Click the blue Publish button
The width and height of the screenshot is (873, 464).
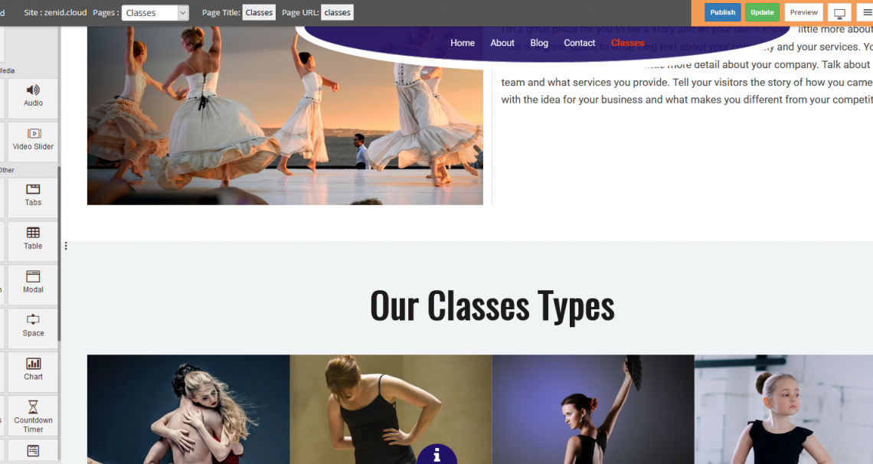[x=723, y=12]
